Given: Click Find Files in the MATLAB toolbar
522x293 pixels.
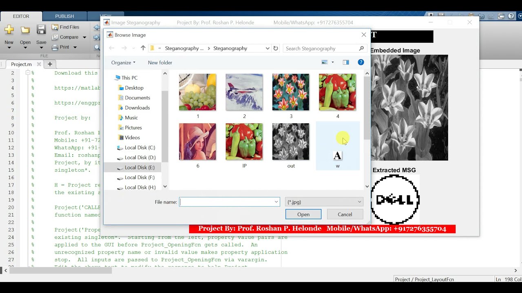Looking at the screenshot, I should 65,27.
